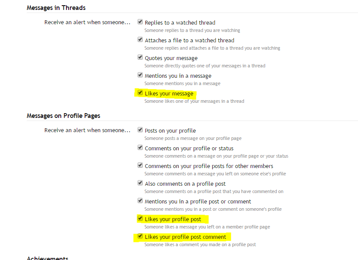The height and width of the screenshot is (260, 358).
Task: Disable the 'Quotes your message' checkbox
Action: click(x=140, y=57)
